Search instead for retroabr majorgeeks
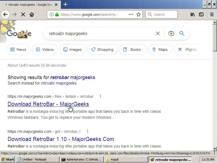The height and width of the screenshot is (163, 217). tap(59, 83)
